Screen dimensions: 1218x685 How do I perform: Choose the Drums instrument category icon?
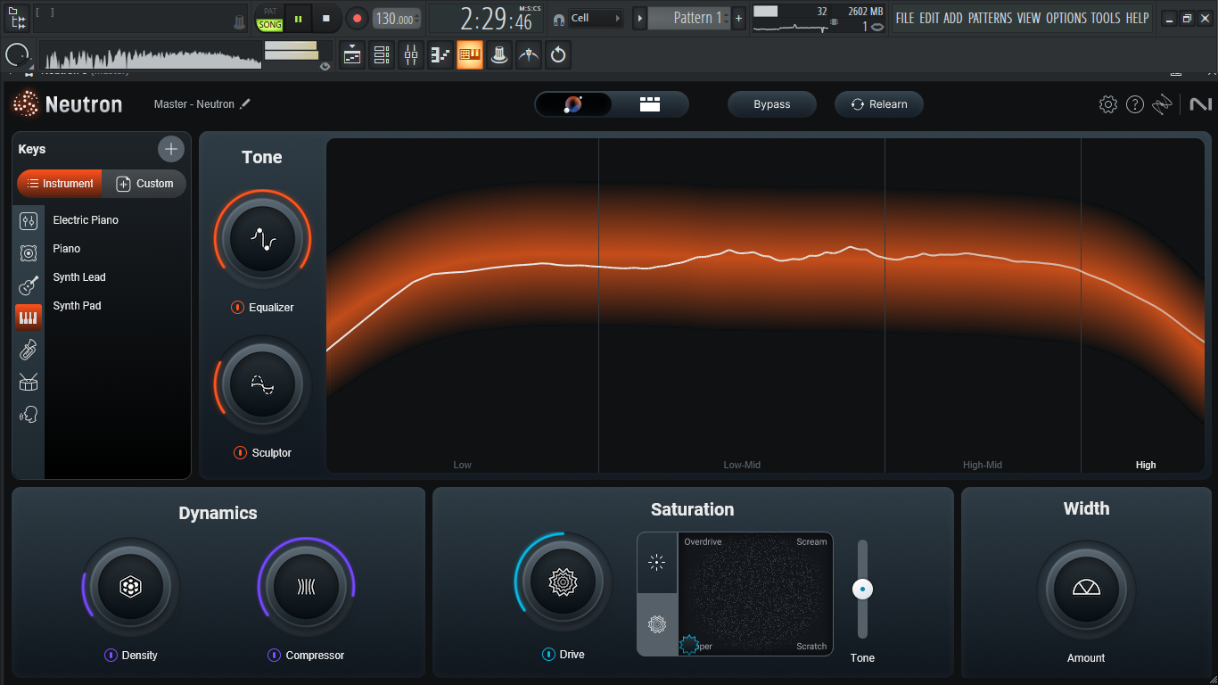point(29,383)
